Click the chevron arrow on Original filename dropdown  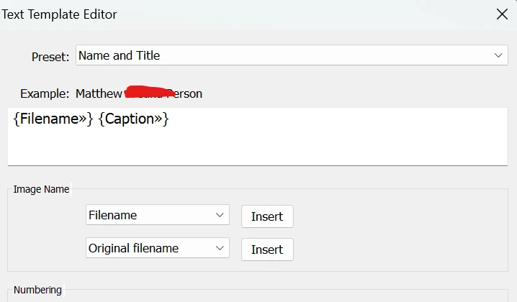pyautogui.click(x=220, y=248)
